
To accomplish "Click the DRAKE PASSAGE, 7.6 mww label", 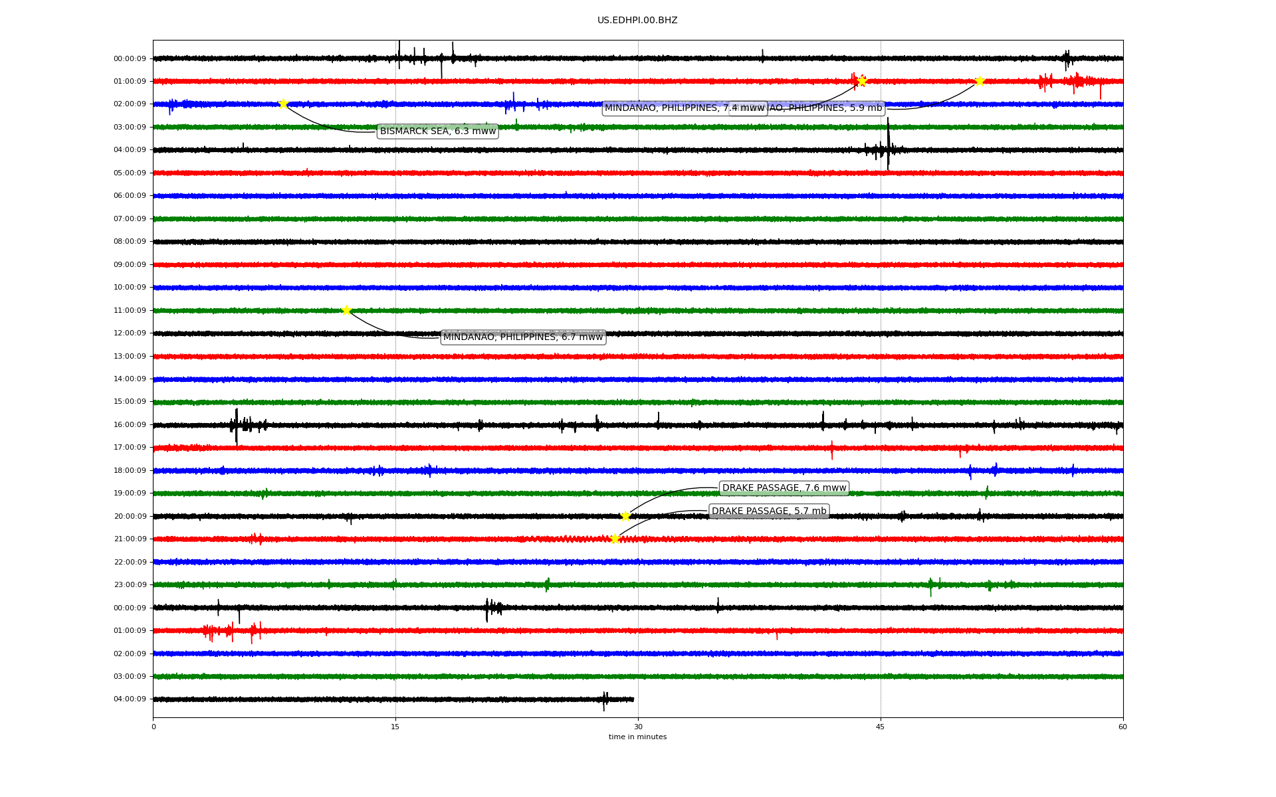I will pos(784,488).
